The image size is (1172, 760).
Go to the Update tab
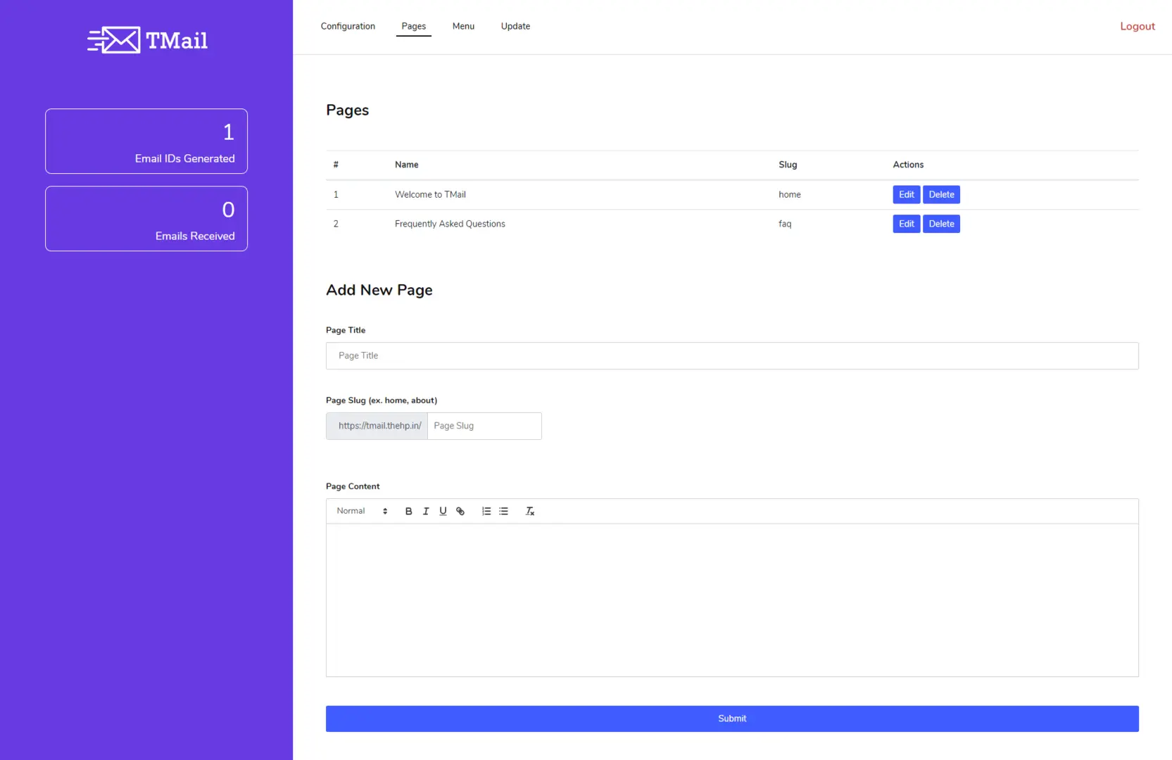click(x=515, y=26)
